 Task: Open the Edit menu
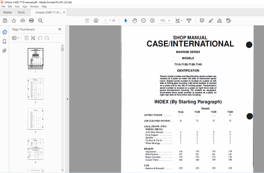[10, 6]
